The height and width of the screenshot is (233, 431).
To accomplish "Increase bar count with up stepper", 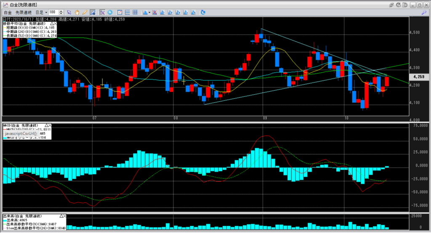I will (61, 11).
